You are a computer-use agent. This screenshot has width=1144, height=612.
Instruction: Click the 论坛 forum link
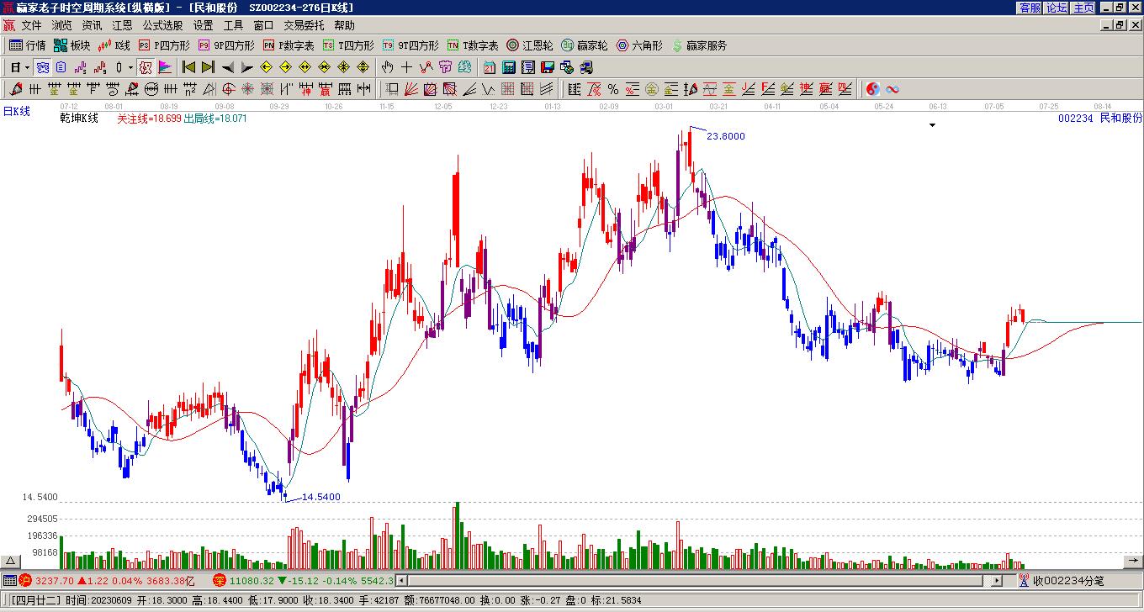pos(1057,8)
